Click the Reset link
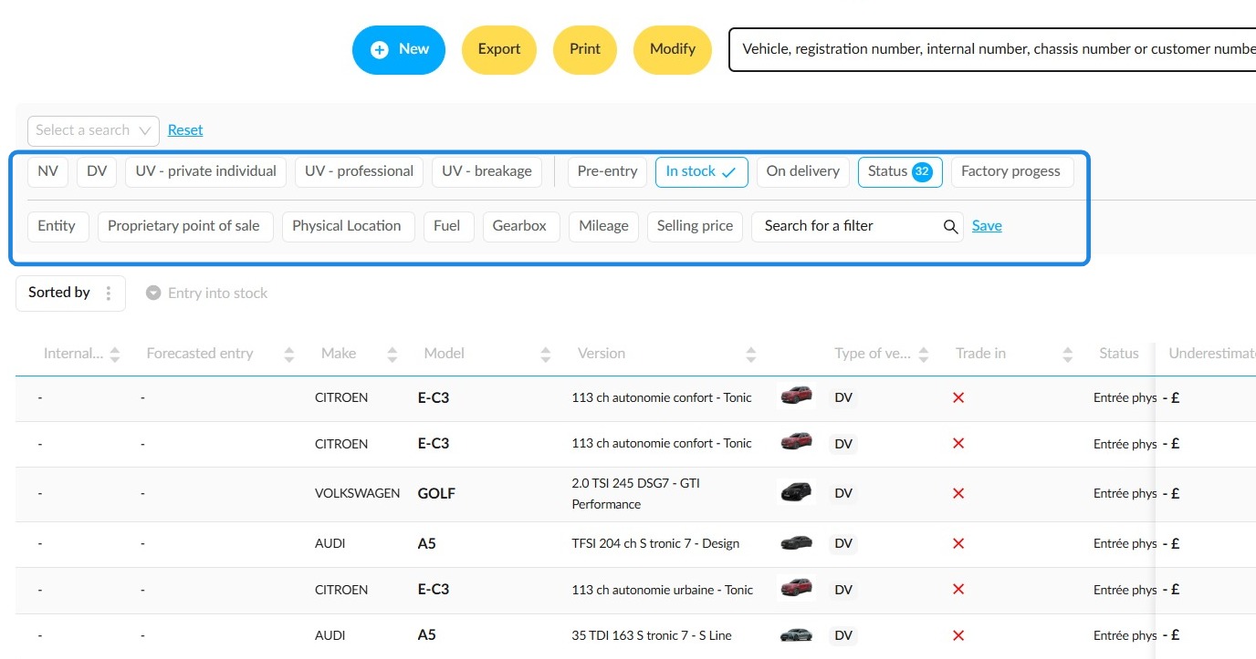The image size is (1256, 659). (x=185, y=130)
